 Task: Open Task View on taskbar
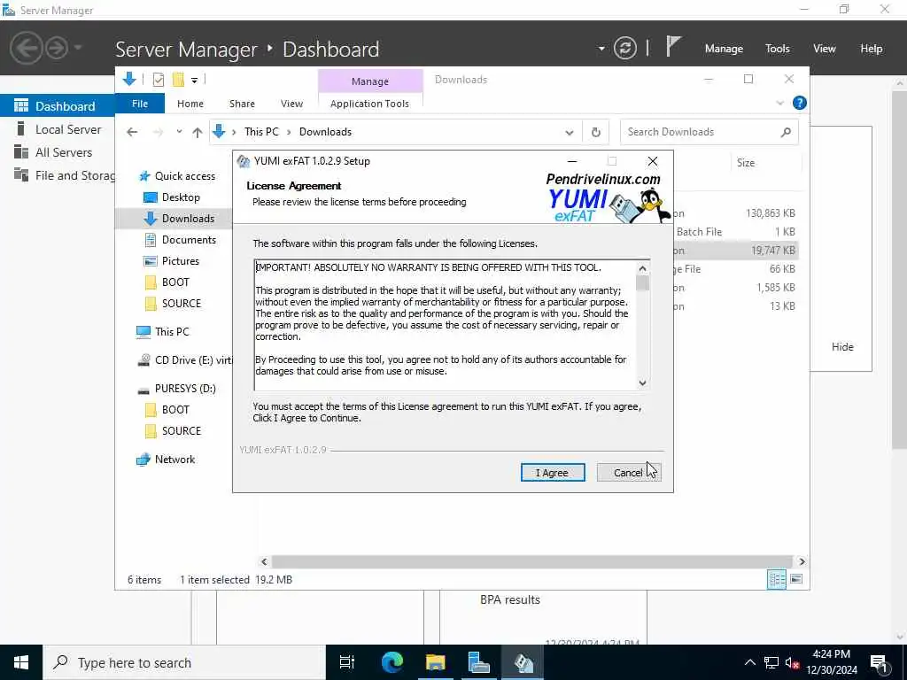pyautogui.click(x=346, y=662)
